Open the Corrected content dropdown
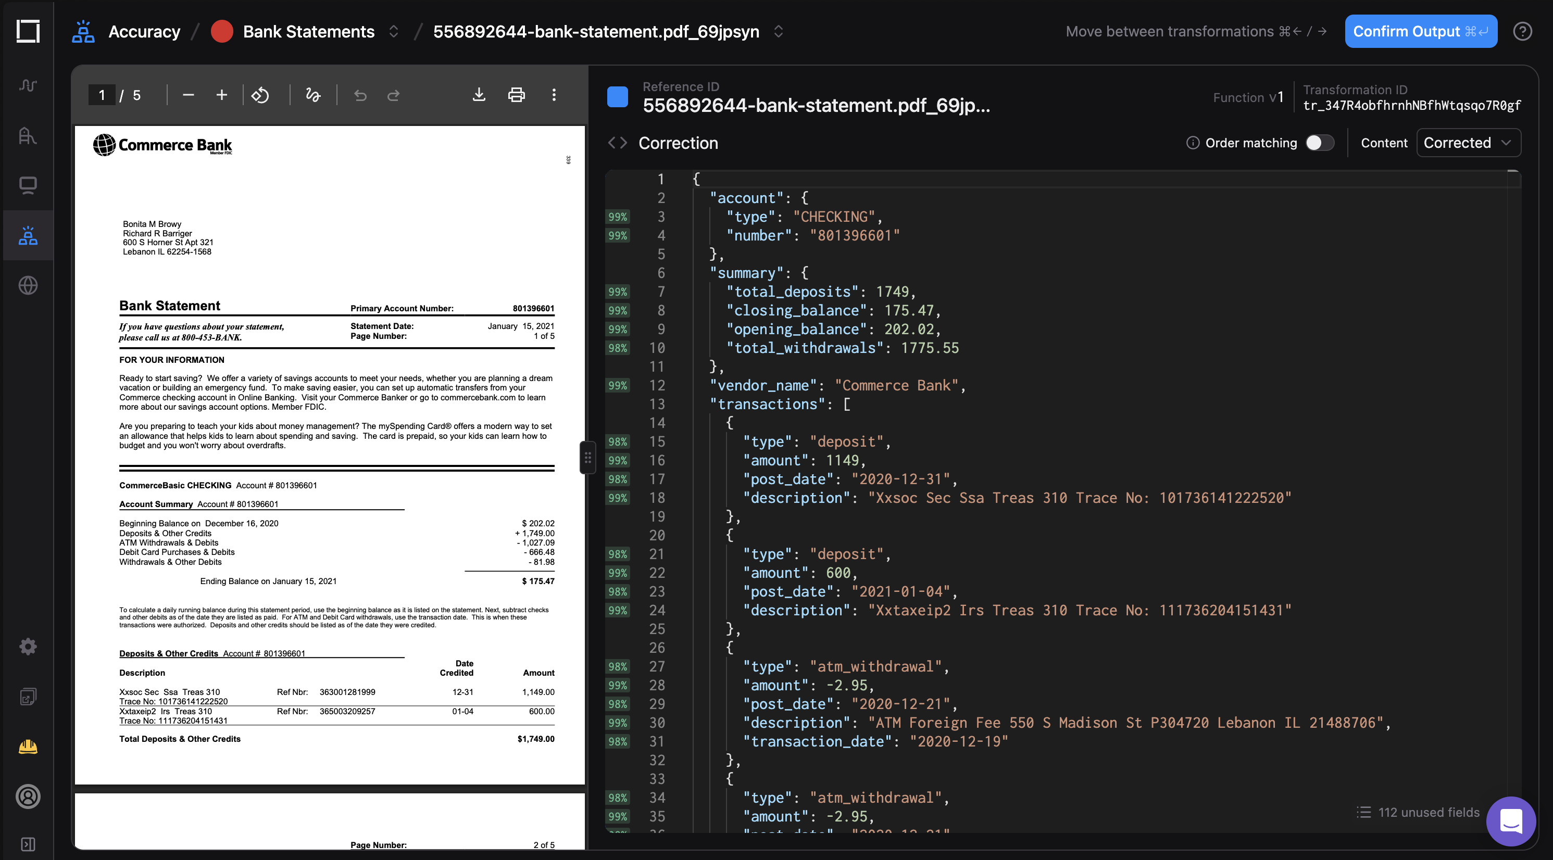This screenshot has width=1553, height=860. [1468, 143]
